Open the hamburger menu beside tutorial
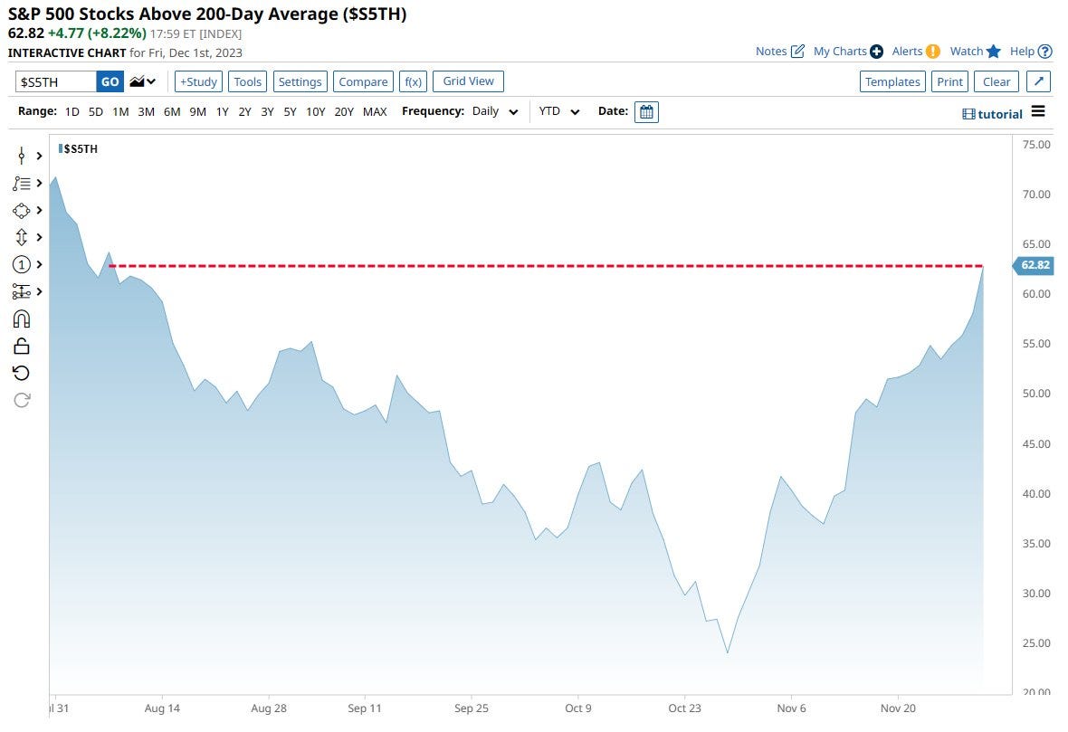Screen dimensions: 1068x732 pyautogui.click(x=1038, y=112)
